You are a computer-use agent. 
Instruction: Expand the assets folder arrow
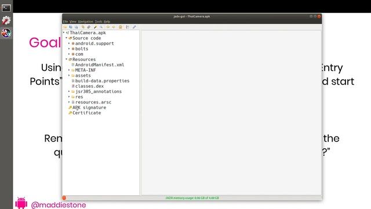point(69,75)
